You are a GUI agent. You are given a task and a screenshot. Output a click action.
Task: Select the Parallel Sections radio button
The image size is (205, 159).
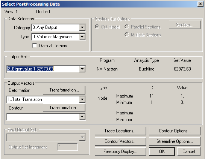[x=126, y=27]
